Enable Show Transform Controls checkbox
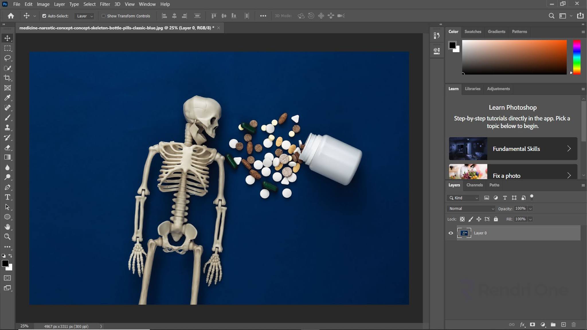 (x=103, y=16)
